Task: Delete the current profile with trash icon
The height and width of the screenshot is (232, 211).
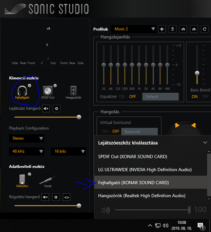Action: [x=172, y=29]
